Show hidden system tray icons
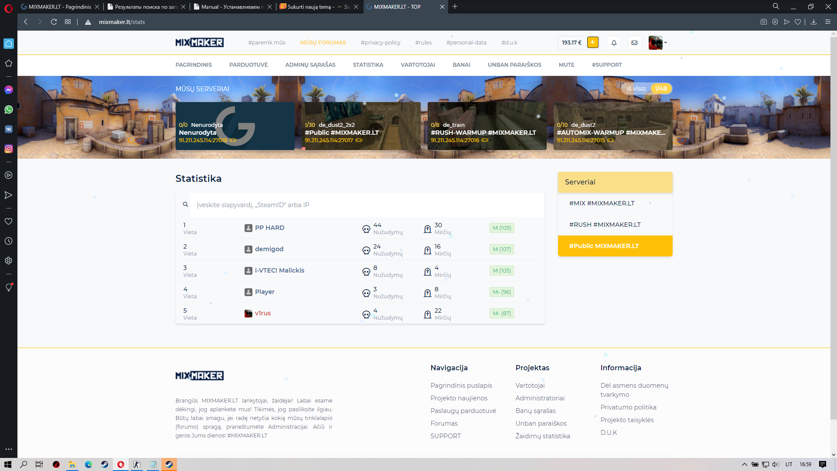 pos(745,464)
